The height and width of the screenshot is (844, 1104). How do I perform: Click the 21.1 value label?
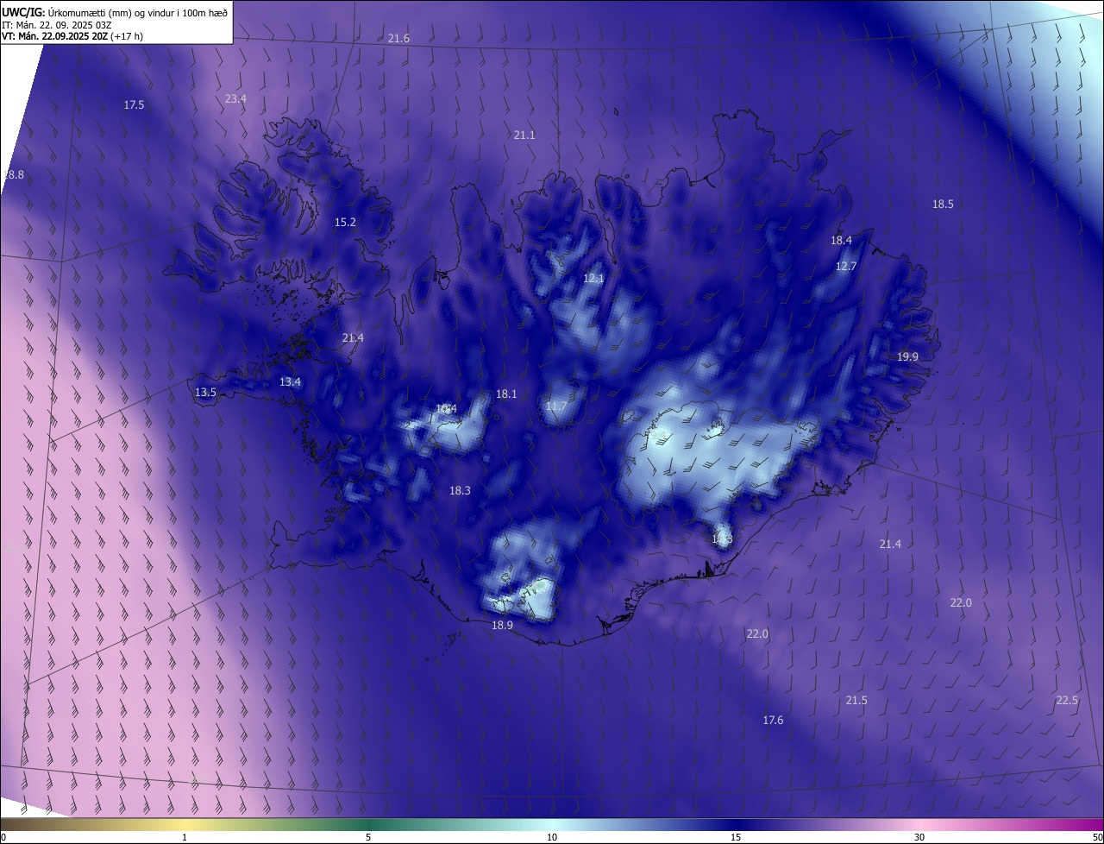pyautogui.click(x=524, y=135)
